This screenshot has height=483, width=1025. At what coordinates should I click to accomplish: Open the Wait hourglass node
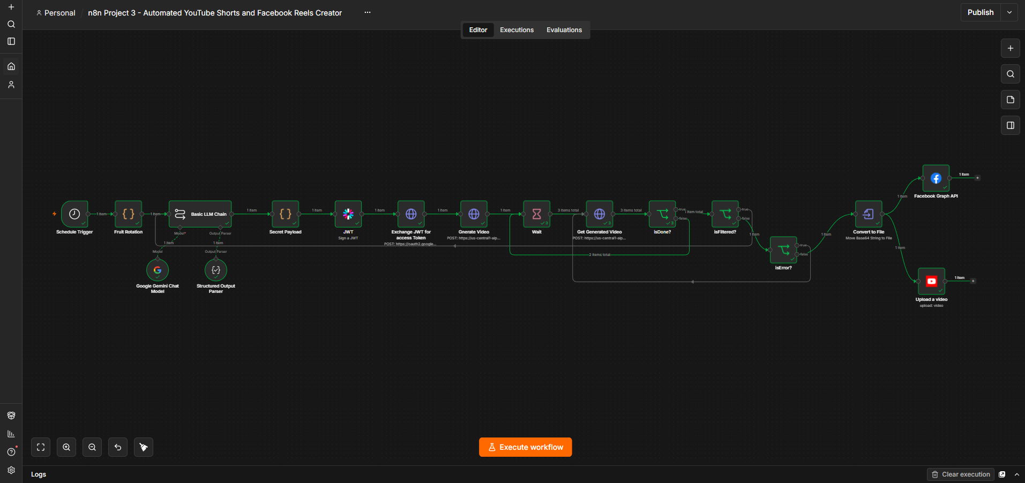(x=537, y=214)
